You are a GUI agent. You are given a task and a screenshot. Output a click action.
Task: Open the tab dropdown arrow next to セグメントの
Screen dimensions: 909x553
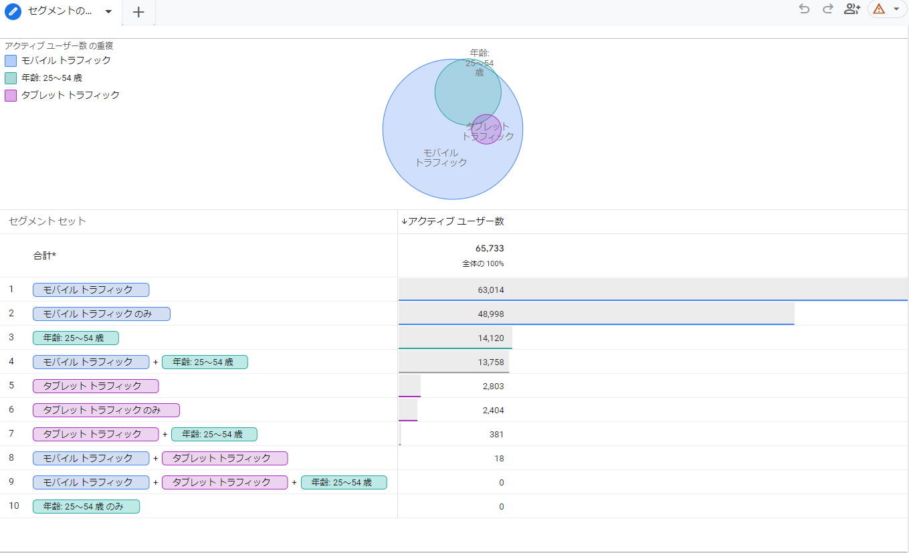[x=108, y=11]
